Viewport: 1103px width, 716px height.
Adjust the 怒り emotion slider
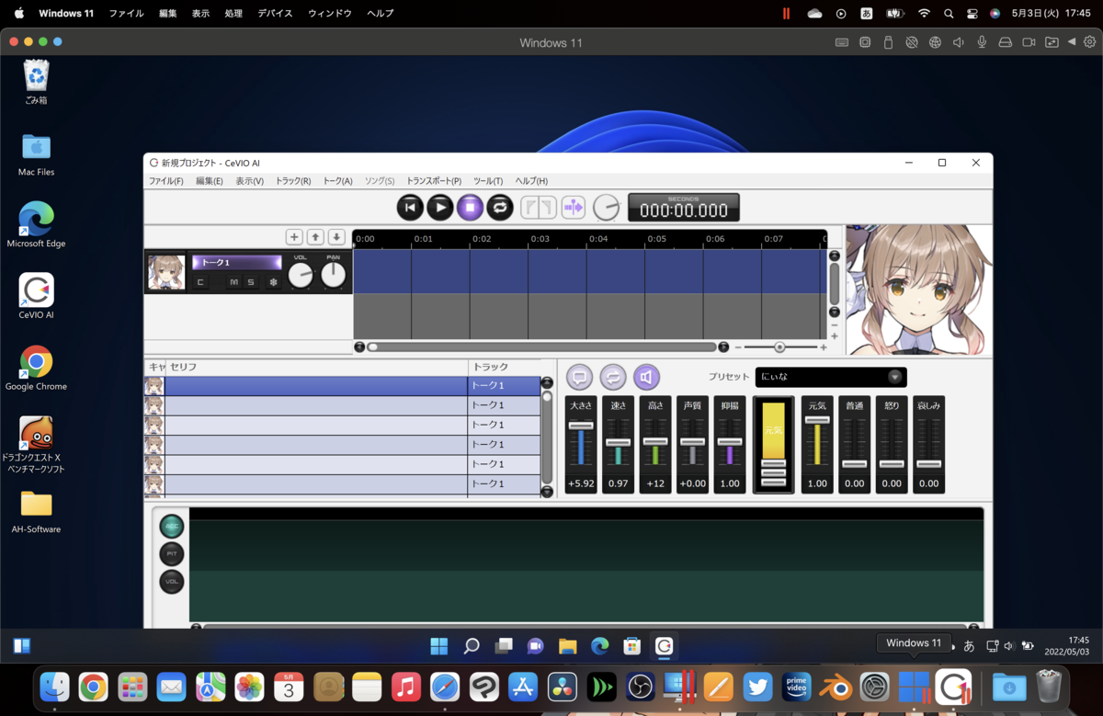(x=892, y=464)
